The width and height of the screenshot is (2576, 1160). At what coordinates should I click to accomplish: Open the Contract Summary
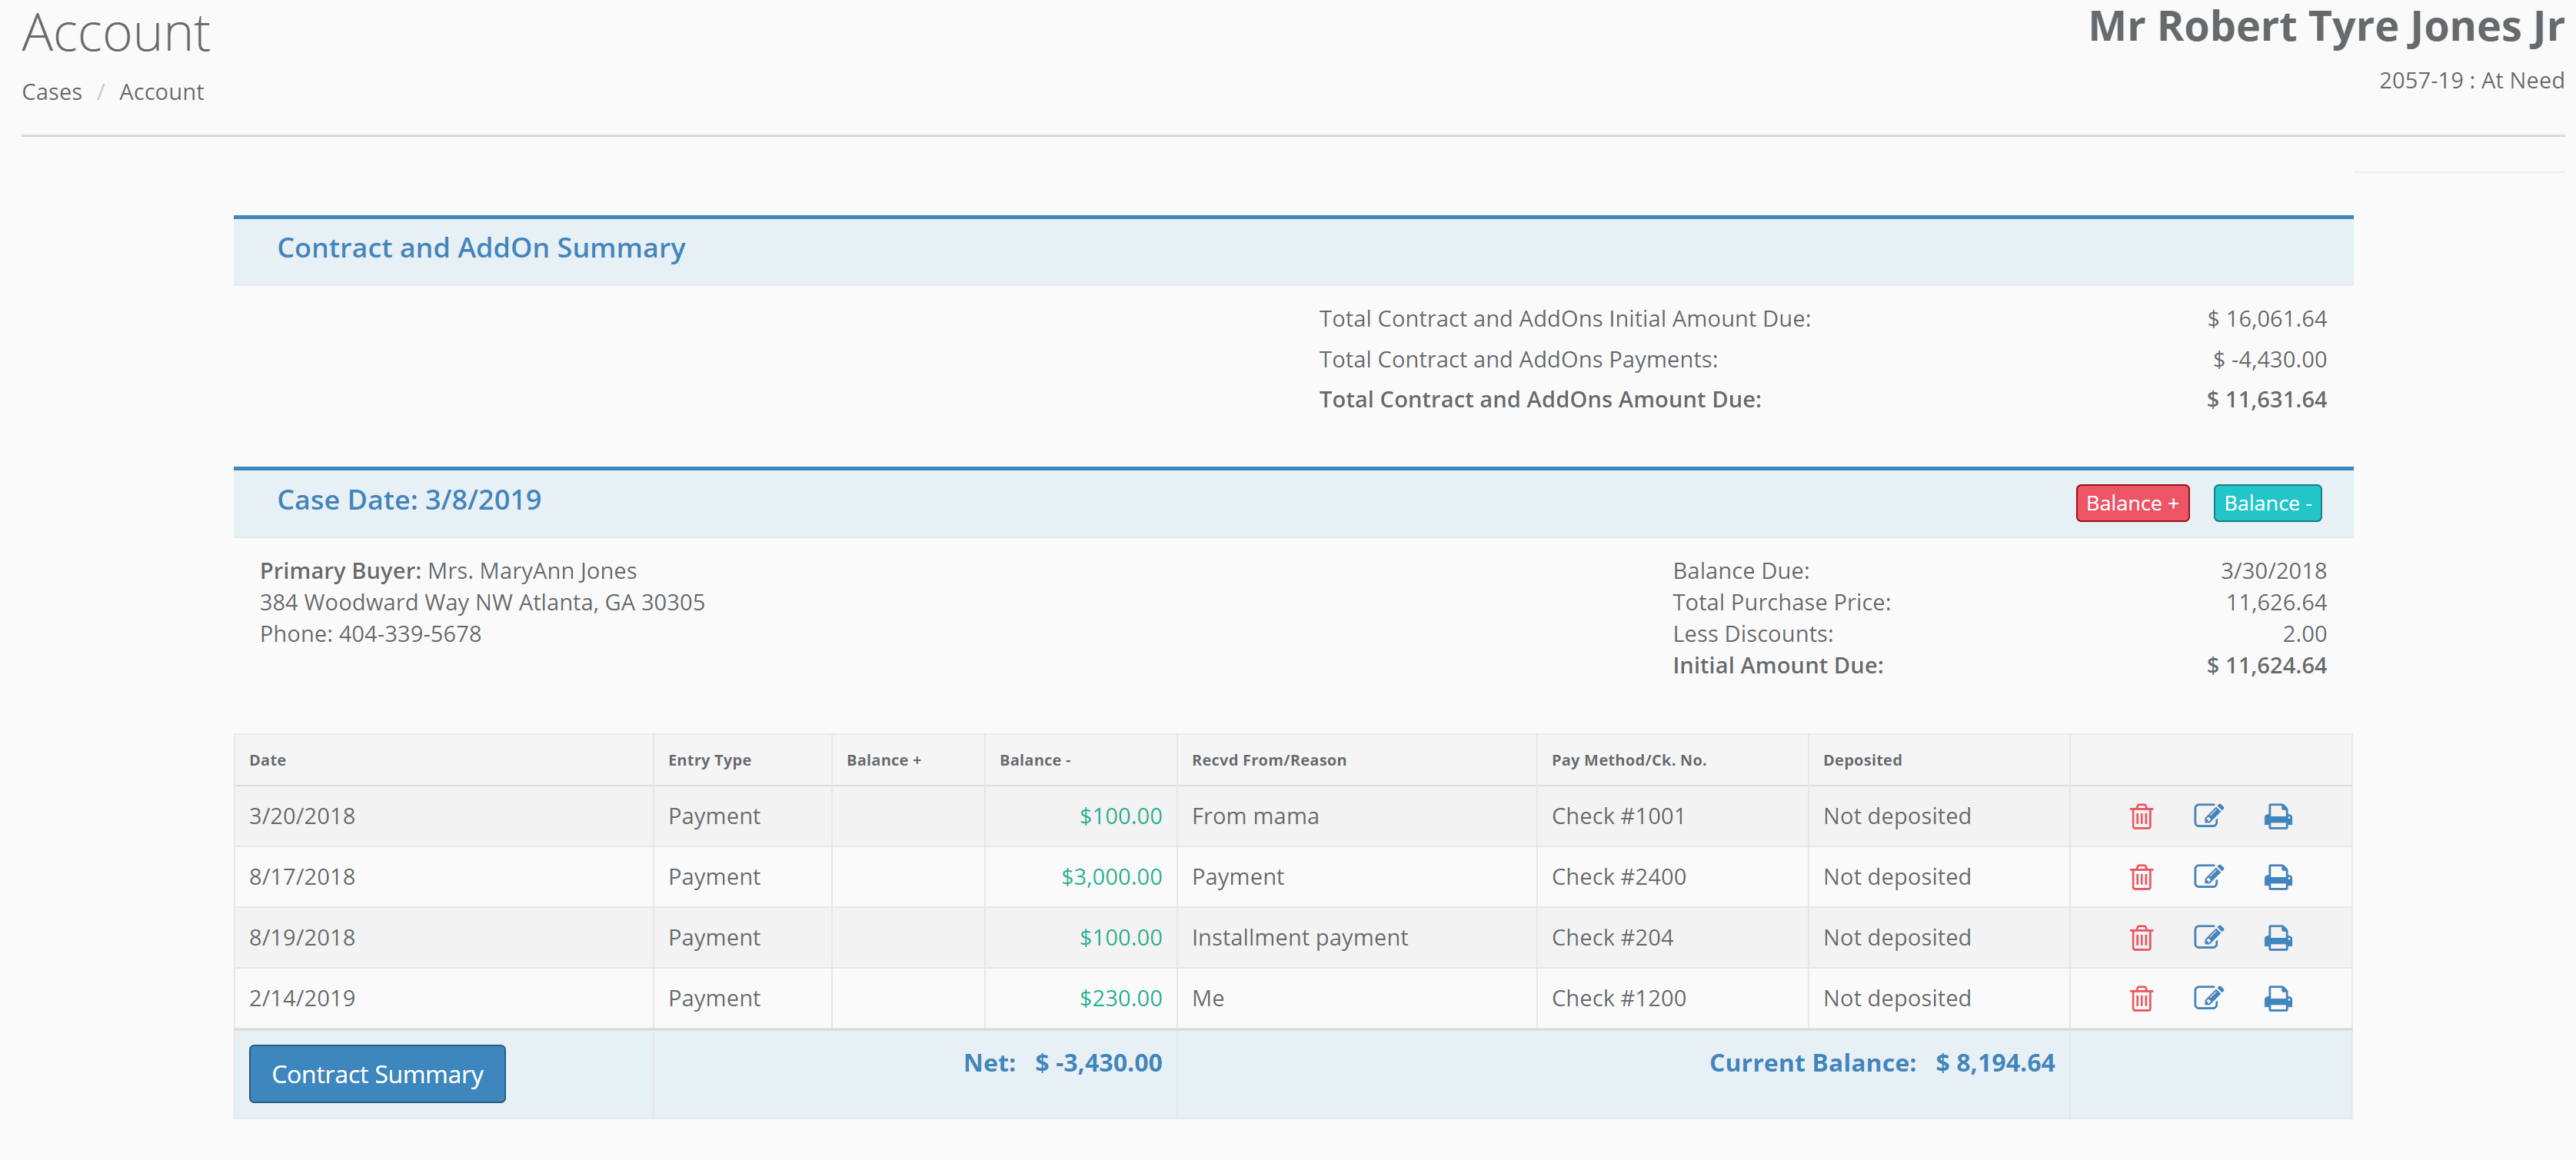tap(377, 1073)
